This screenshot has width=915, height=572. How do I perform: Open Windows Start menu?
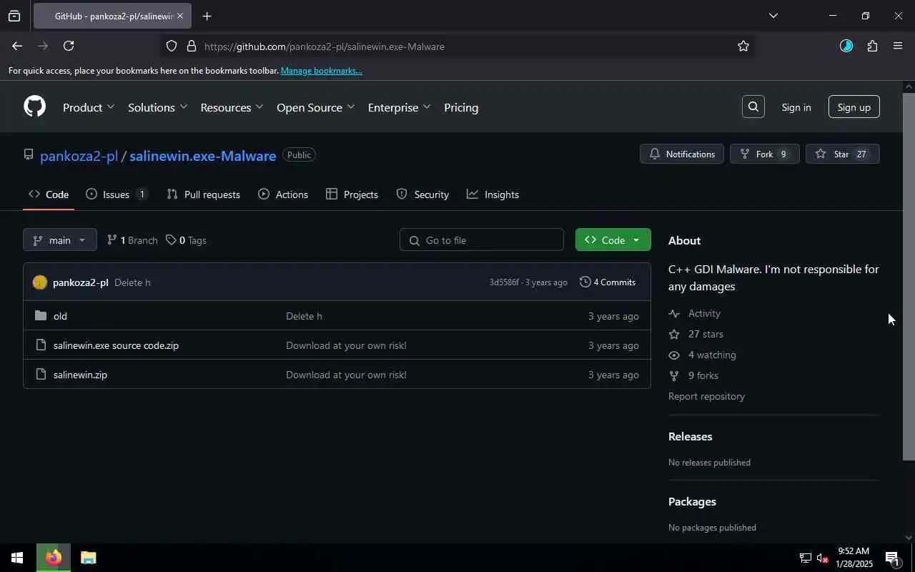coord(17,558)
